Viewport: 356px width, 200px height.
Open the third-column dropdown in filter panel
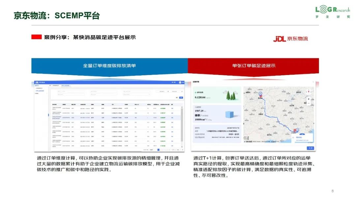(x=136, y=94)
